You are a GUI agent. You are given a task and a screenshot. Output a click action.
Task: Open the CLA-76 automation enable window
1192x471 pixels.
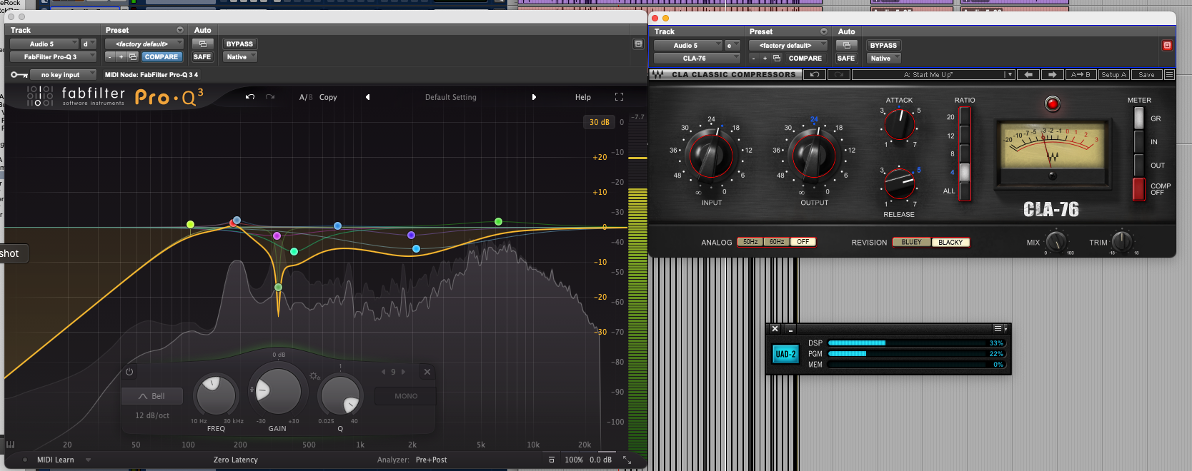847,46
